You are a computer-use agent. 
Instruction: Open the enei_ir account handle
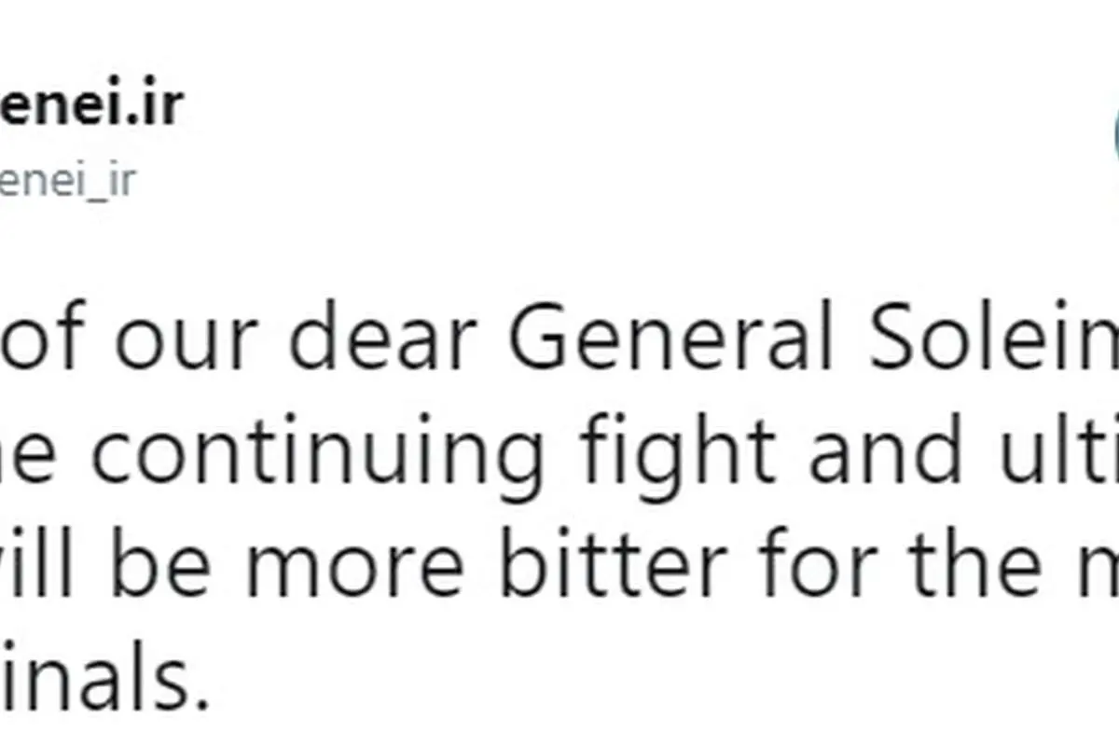[67, 180]
